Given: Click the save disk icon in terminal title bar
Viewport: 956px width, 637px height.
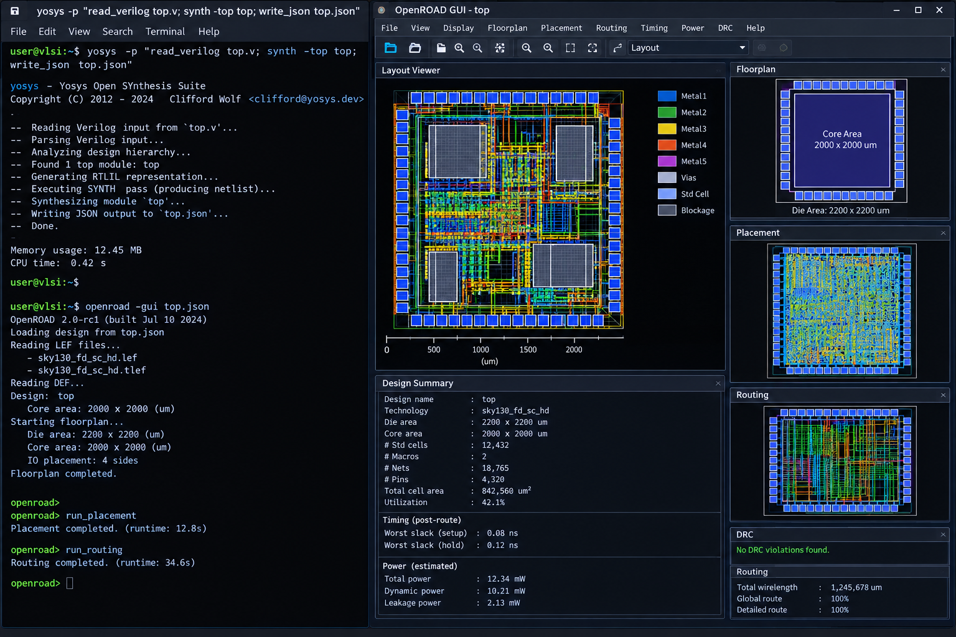Looking at the screenshot, I should 15,11.
